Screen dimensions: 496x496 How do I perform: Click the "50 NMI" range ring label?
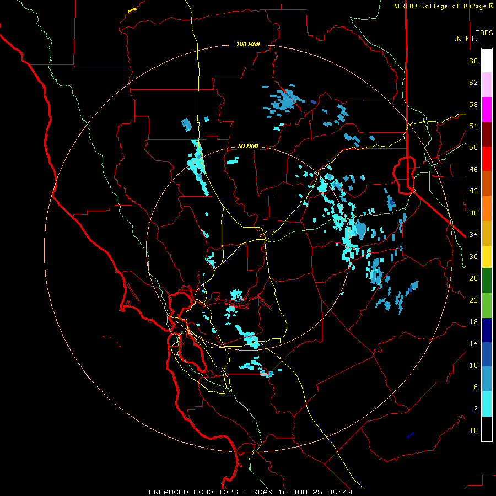(x=248, y=146)
